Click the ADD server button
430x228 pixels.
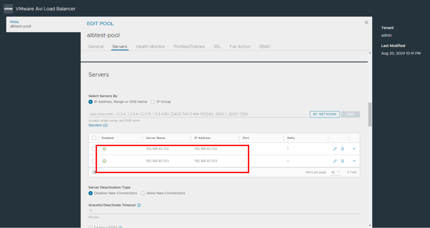[350, 114]
